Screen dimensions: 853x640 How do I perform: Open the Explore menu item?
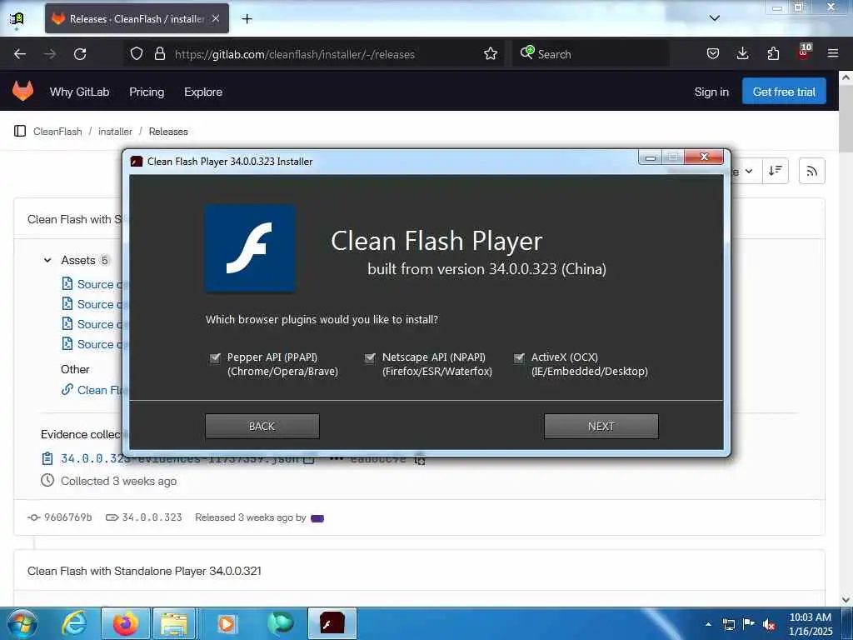pyautogui.click(x=203, y=92)
